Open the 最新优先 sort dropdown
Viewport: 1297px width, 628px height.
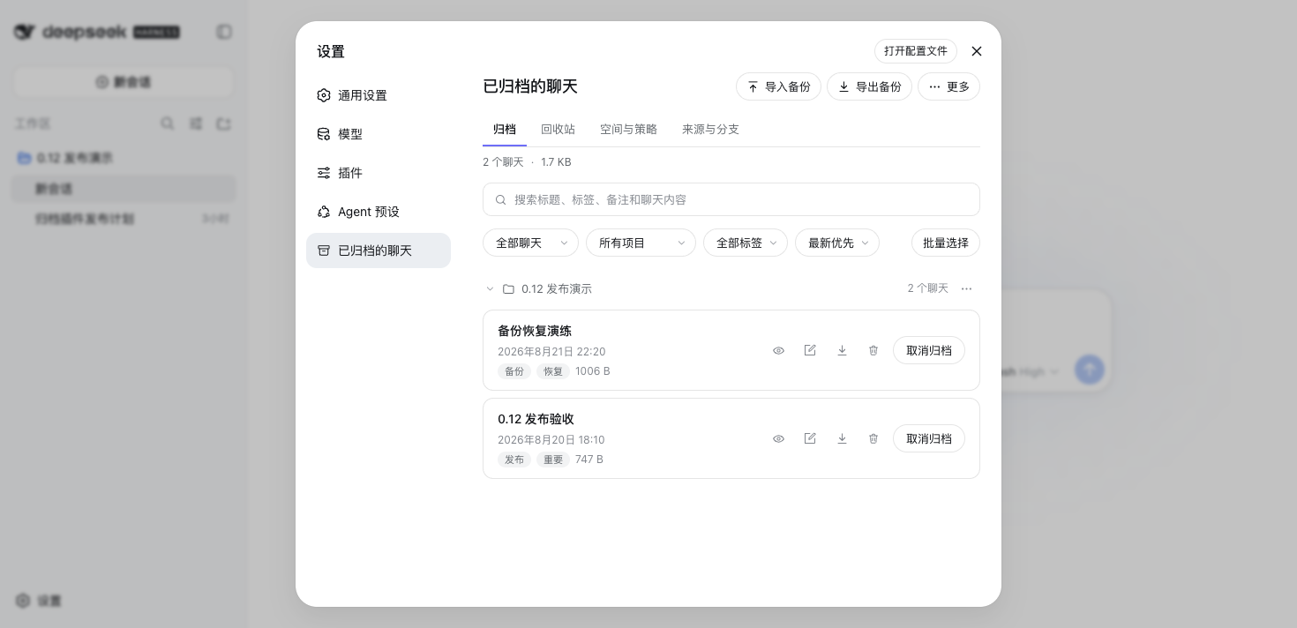point(837,243)
